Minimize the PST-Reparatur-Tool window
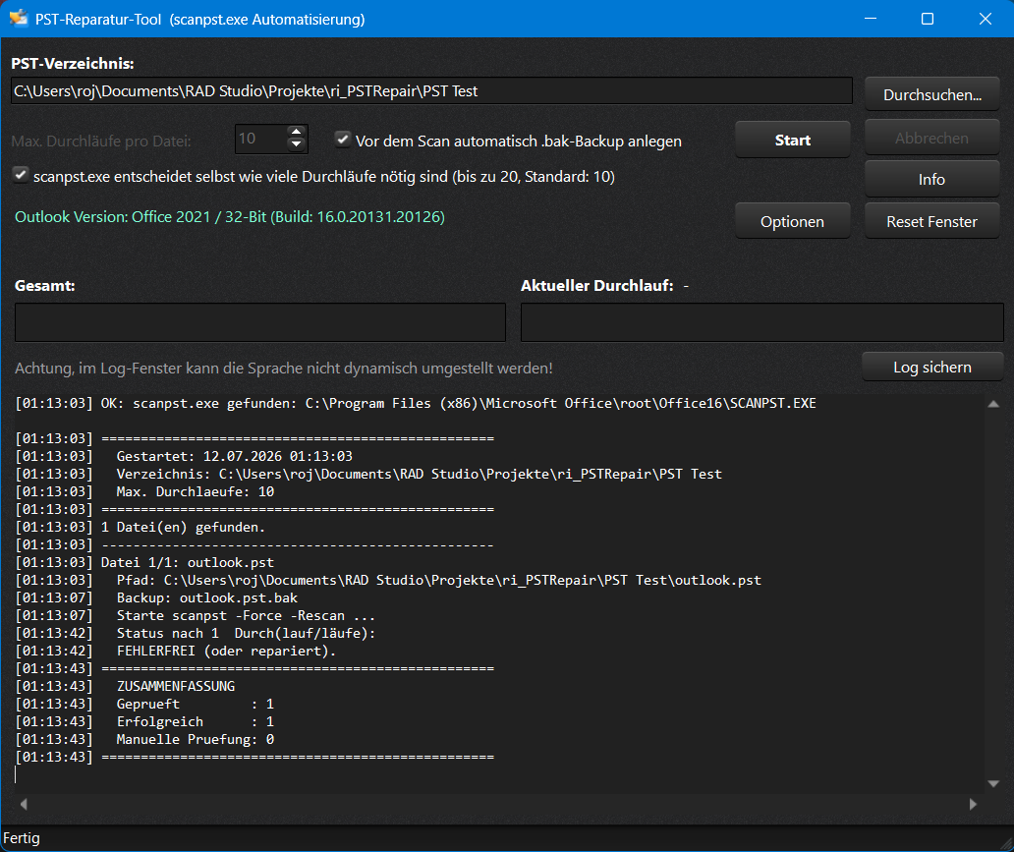Screen dimensions: 1014x852 point(871,19)
